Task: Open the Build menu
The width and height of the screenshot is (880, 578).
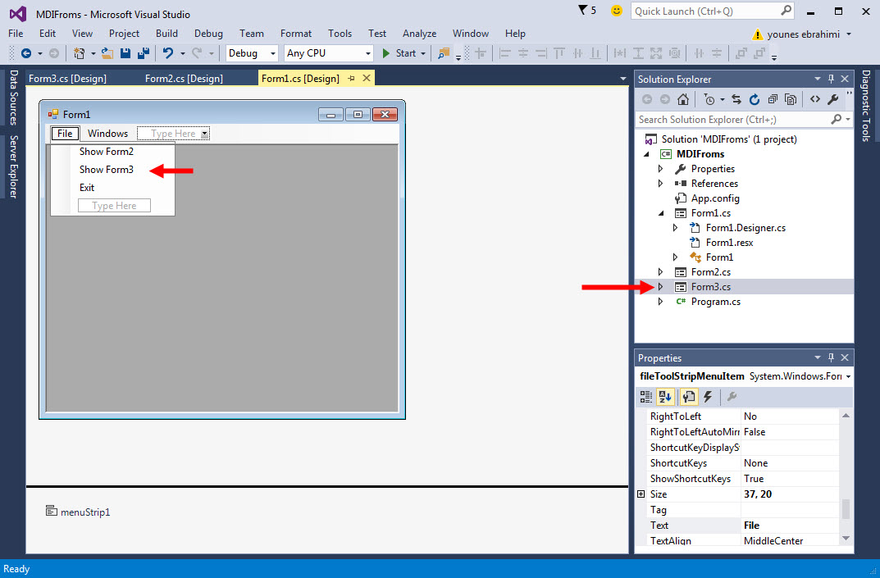Action: tap(166, 34)
